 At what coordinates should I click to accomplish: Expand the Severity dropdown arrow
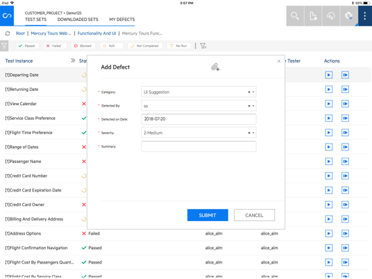click(253, 133)
